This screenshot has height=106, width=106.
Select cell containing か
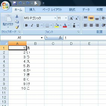35,70
